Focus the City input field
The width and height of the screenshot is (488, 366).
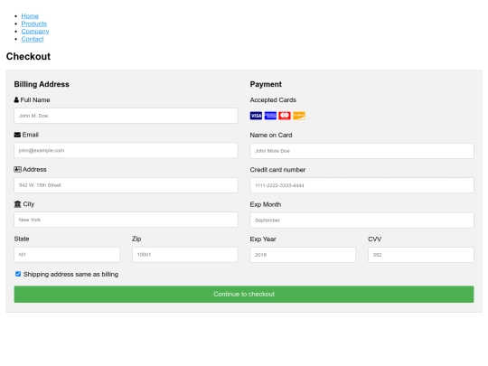pos(126,220)
